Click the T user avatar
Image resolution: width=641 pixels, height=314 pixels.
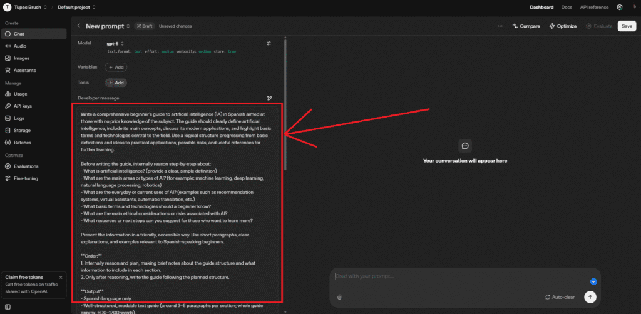(x=7, y=8)
